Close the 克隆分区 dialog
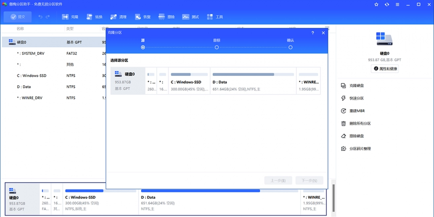Viewport: 434px width, 217px height. pyautogui.click(x=323, y=33)
